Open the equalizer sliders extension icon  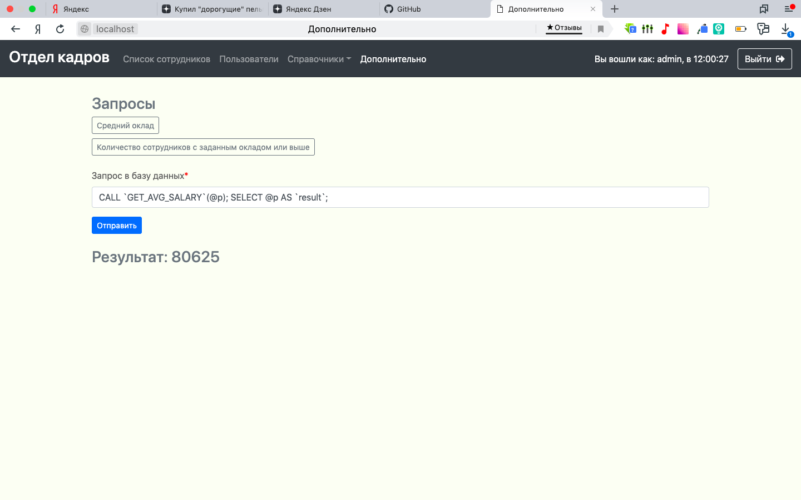pos(647,29)
